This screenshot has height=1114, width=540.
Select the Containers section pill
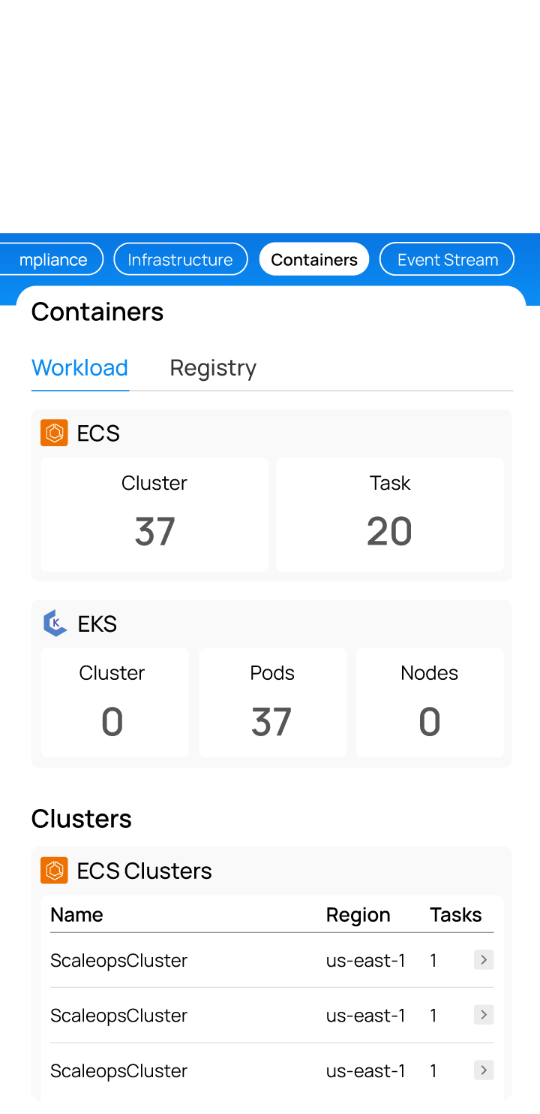[x=314, y=259]
